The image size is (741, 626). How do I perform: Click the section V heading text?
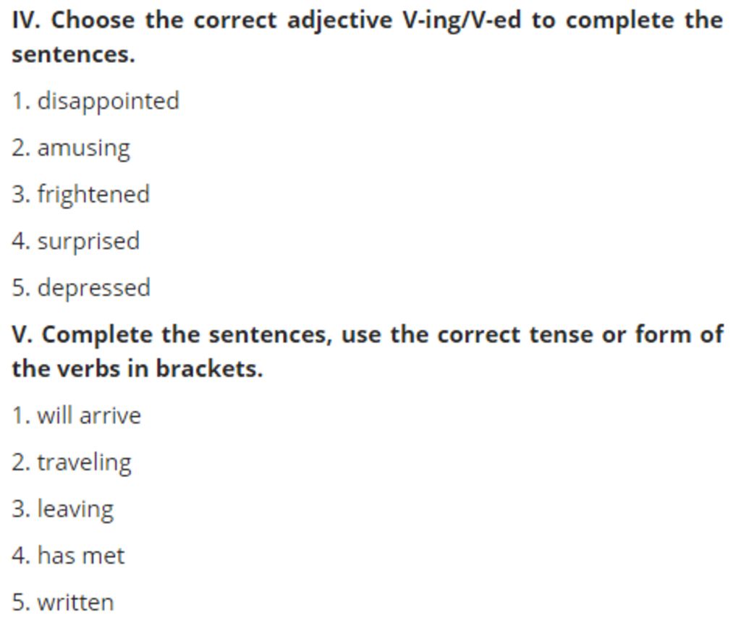coord(368,352)
